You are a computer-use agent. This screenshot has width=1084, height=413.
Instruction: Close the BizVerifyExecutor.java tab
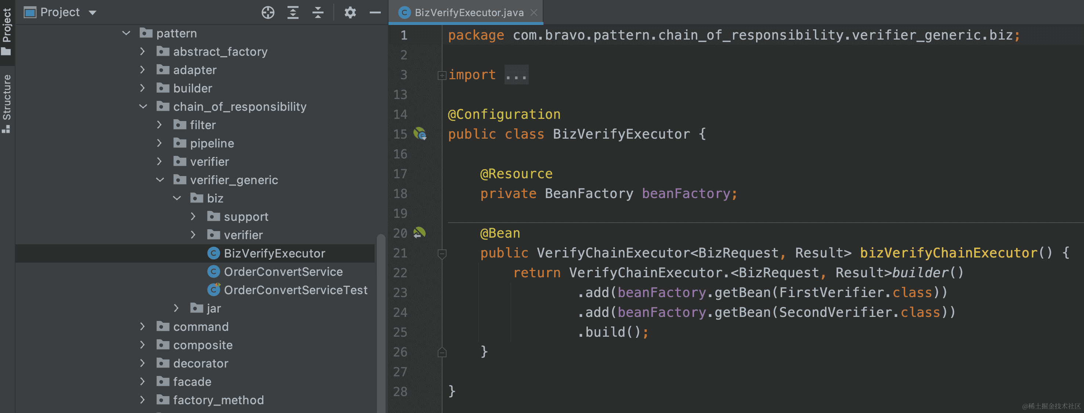(534, 12)
